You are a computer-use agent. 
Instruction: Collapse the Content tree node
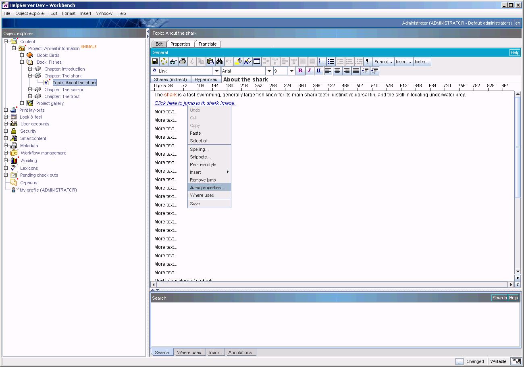pyautogui.click(x=6, y=42)
